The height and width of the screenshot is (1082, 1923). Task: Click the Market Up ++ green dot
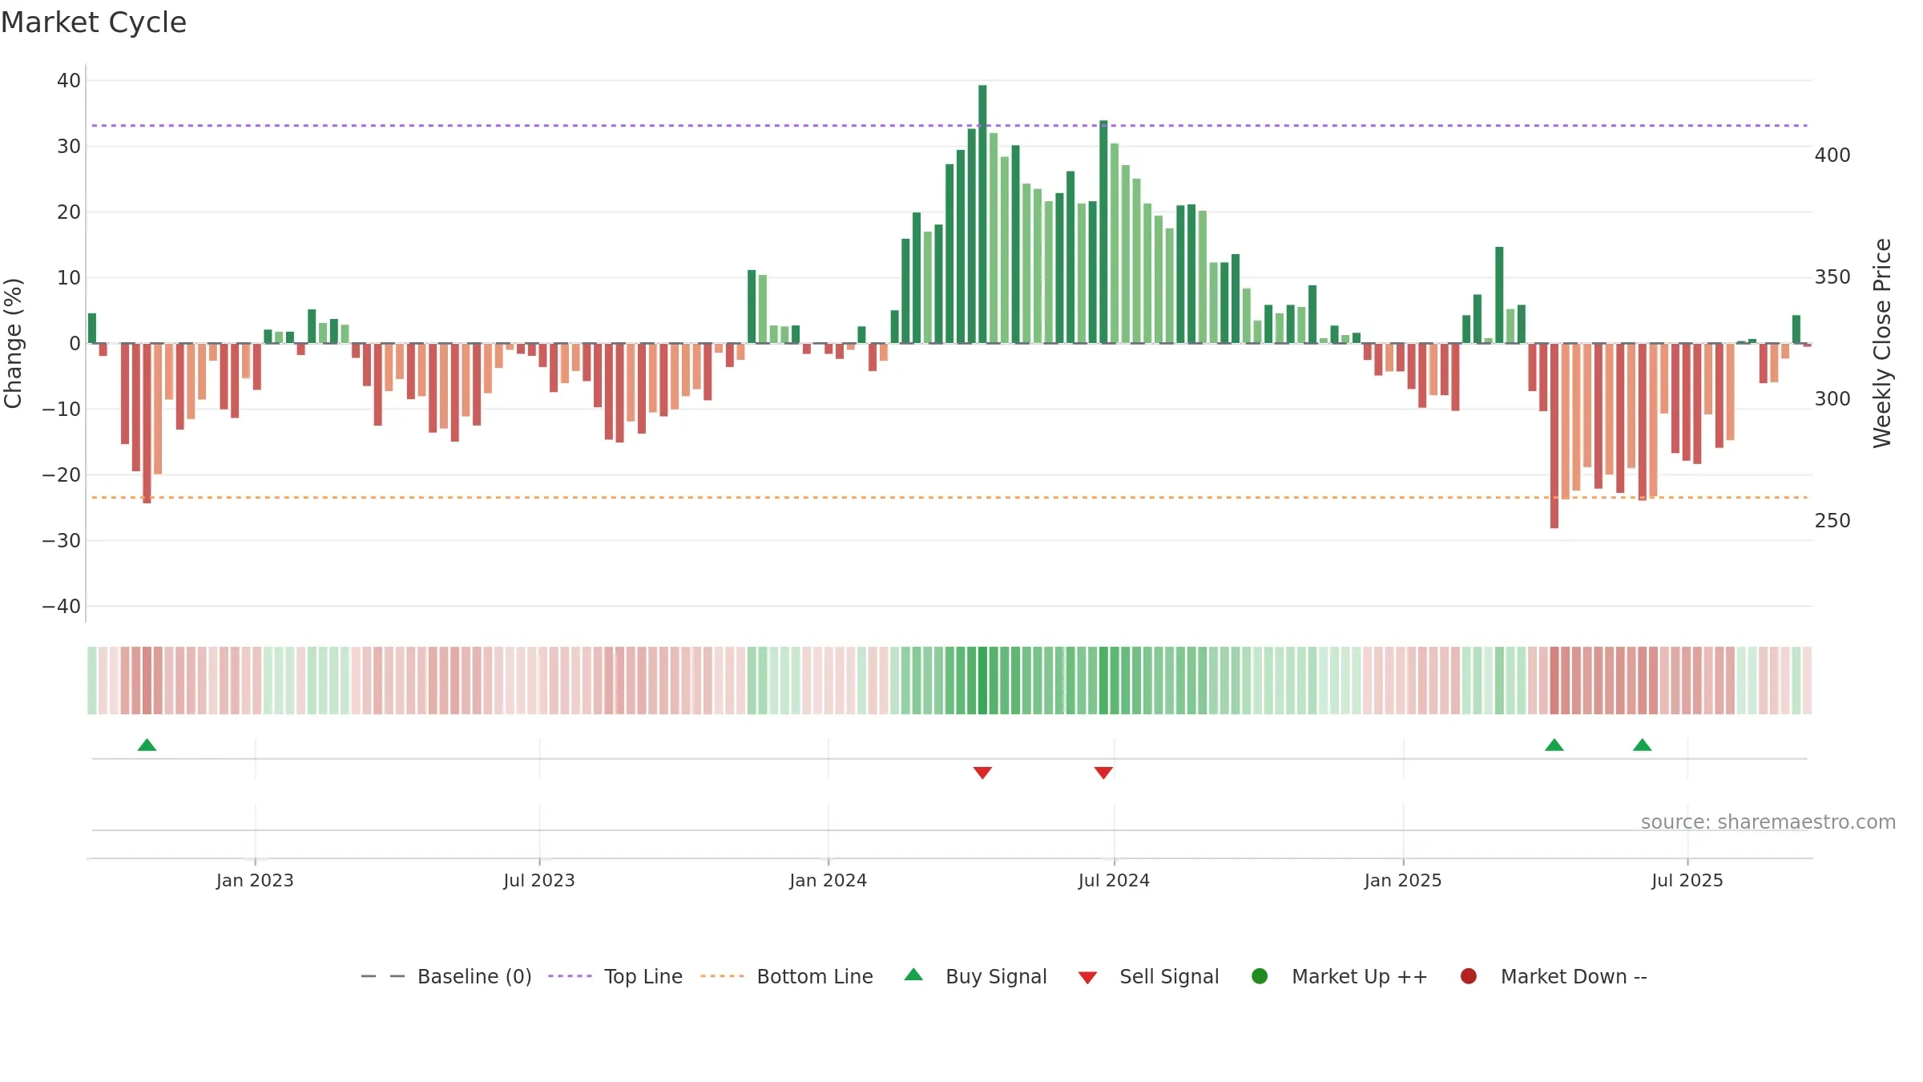pos(1260,976)
